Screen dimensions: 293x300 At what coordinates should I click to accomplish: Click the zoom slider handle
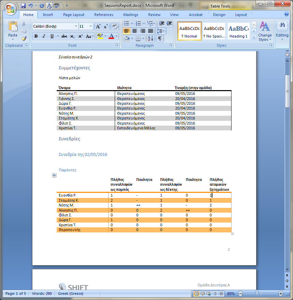point(257,293)
